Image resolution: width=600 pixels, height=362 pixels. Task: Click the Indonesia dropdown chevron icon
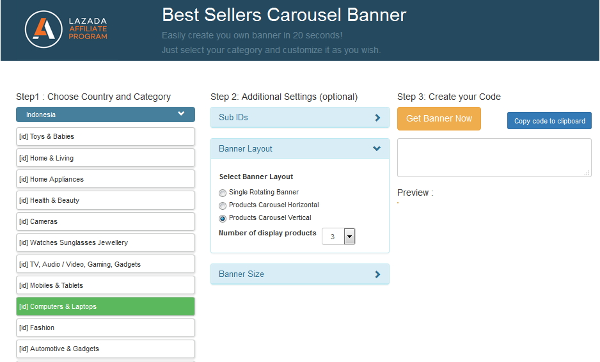coord(182,114)
